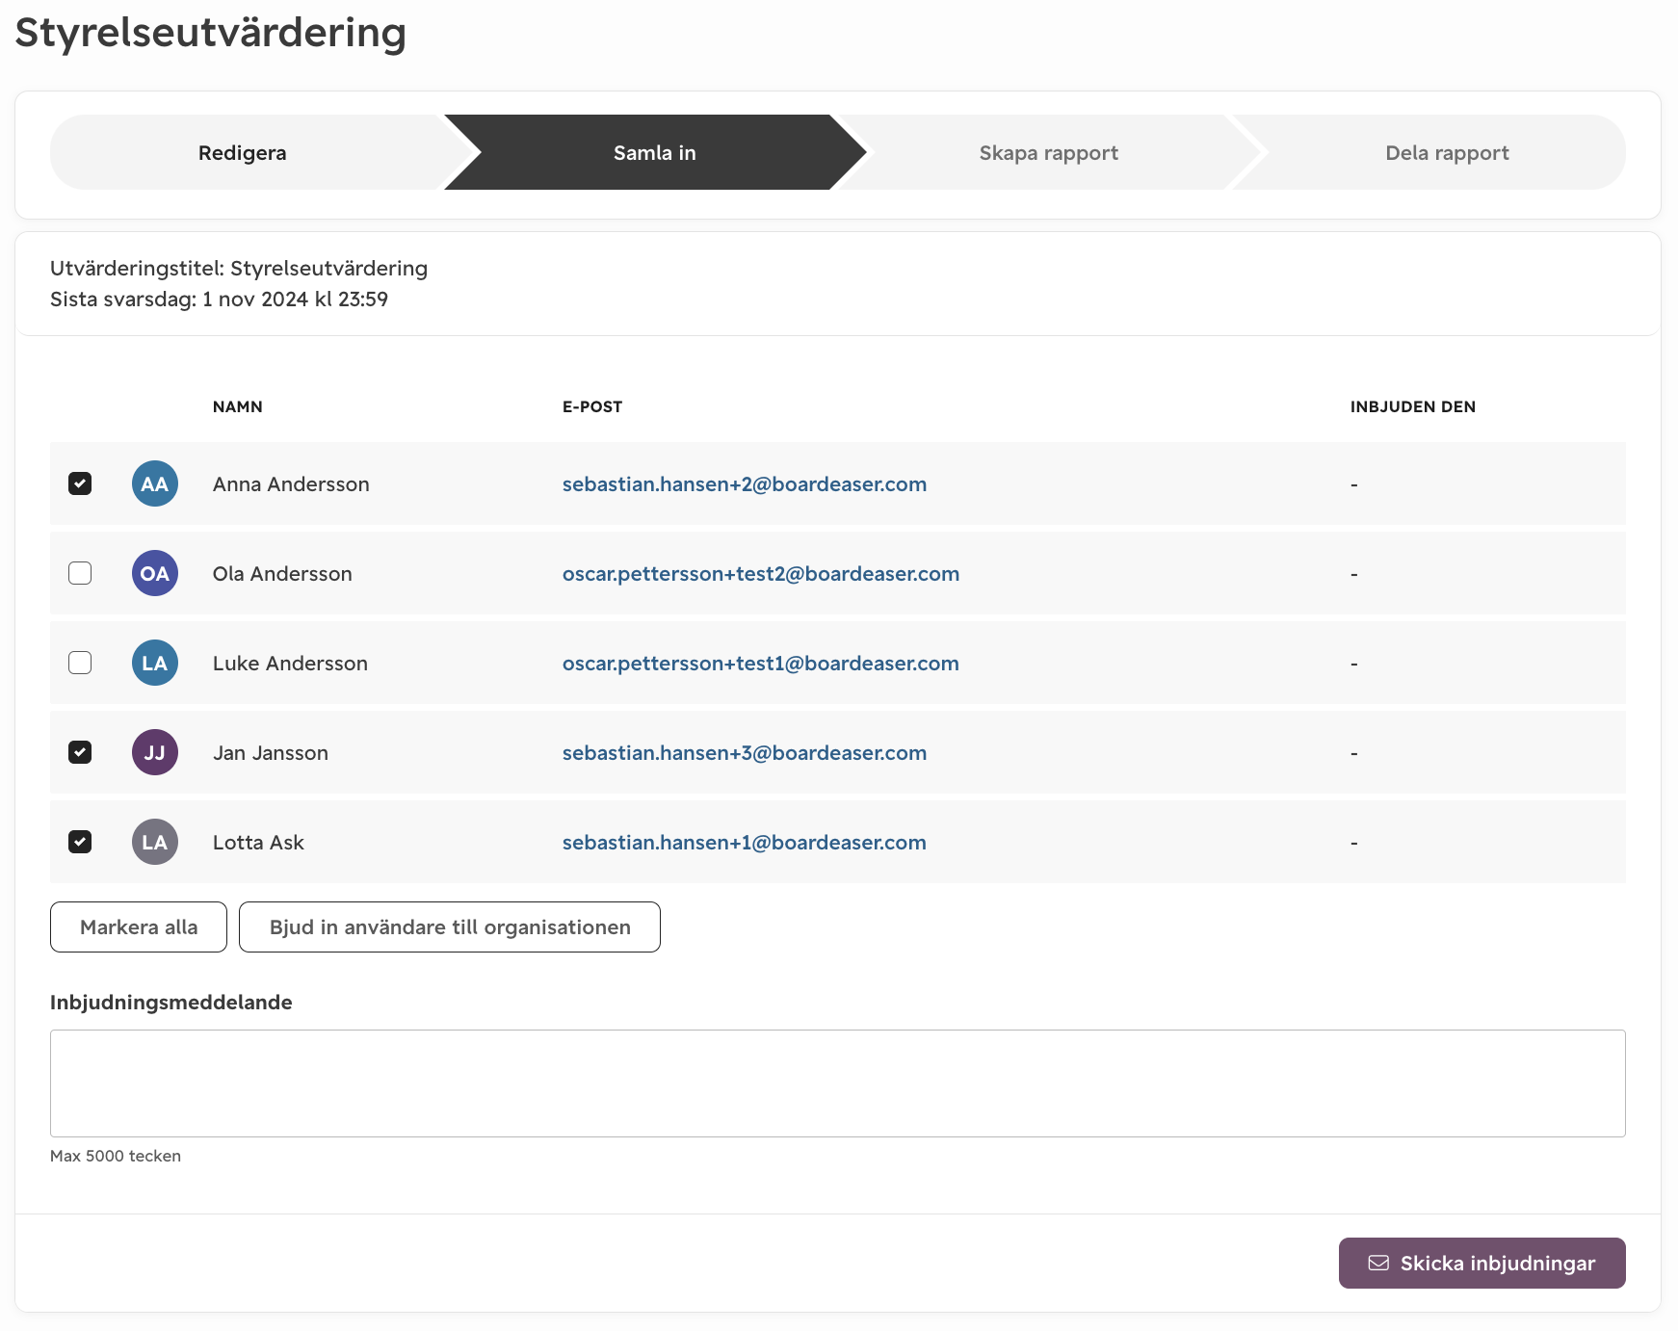
Task: Click the JJ avatar for Jan Jansson
Action: click(x=155, y=752)
